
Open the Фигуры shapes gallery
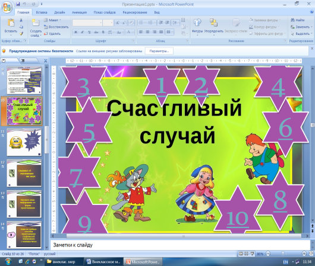coord(197,27)
